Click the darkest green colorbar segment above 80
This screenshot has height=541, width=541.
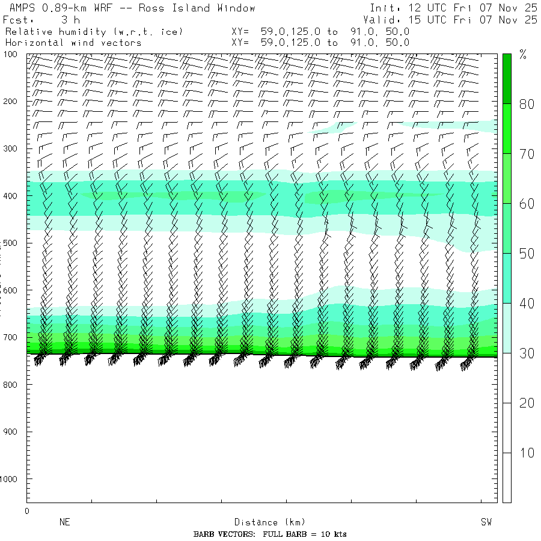tap(507, 78)
